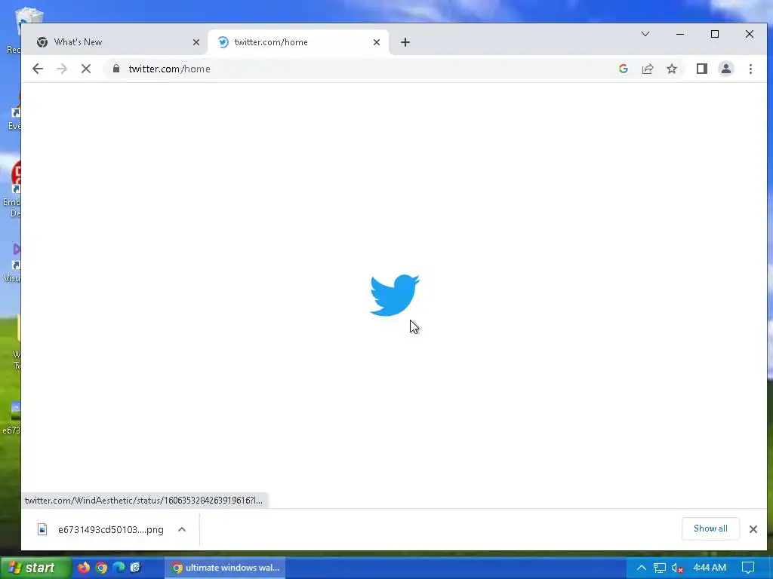Close the What's New tab
773x579 pixels.
tap(196, 42)
